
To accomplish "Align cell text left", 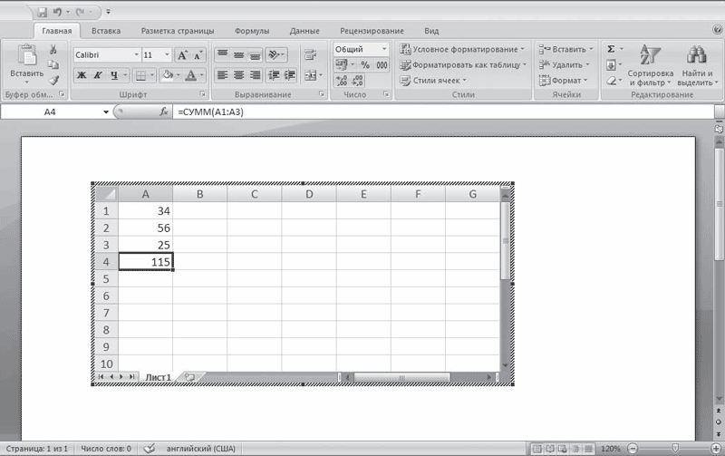I will click(222, 75).
